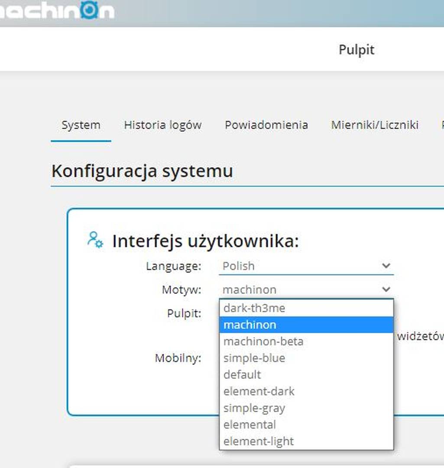Open the Mierniki/Liczniki tab
Viewport: 444px width, 468px height.
click(x=375, y=125)
